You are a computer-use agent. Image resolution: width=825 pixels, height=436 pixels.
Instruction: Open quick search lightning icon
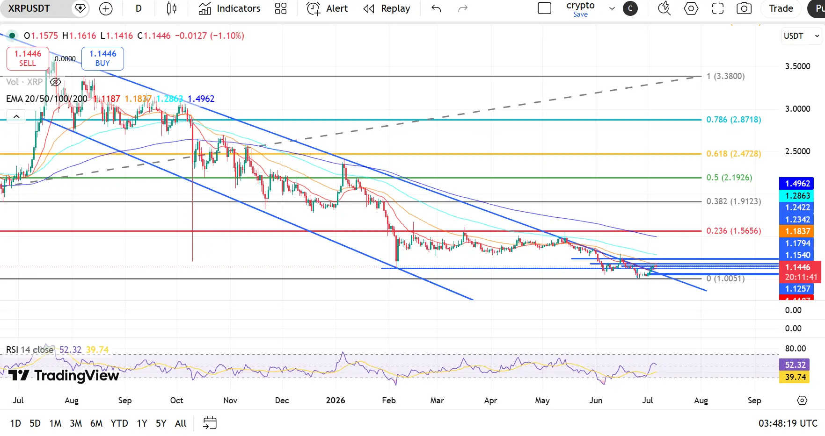664,8
